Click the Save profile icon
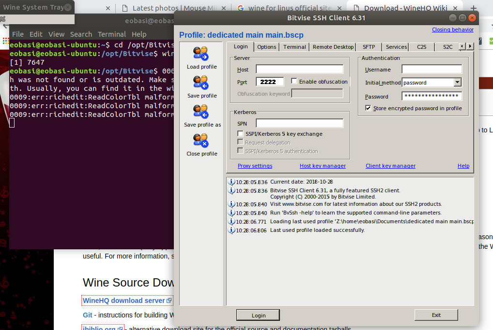Screen dimensions: 493x330 [x=200, y=83]
